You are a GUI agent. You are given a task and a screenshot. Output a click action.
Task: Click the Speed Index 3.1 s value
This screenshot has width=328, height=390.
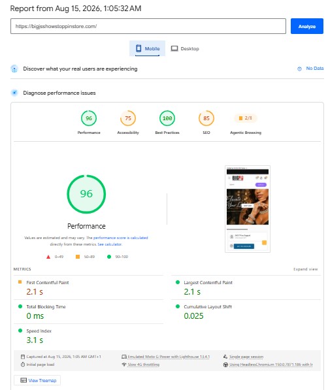tap(35, 340)
